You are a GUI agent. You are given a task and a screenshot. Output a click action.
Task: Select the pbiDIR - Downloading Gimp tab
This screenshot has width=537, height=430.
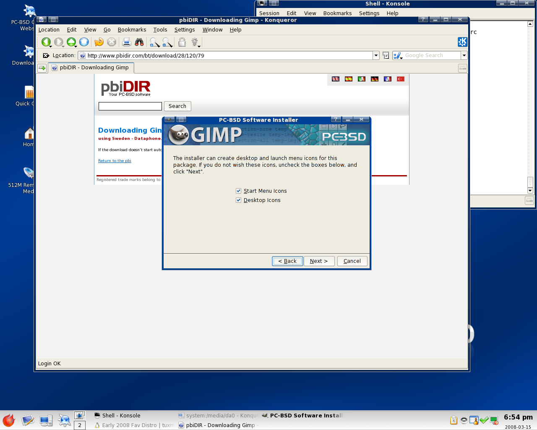pos(91,68)
